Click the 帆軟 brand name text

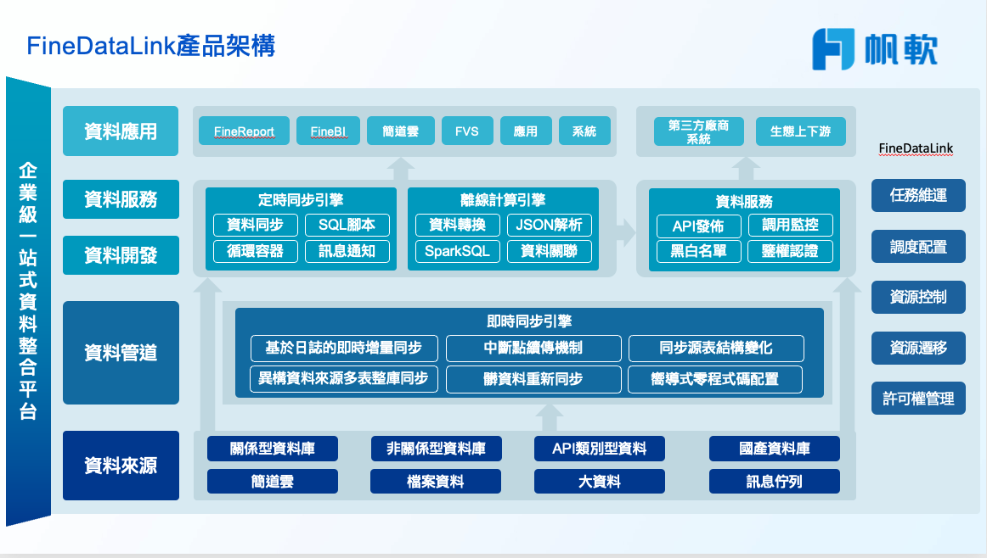pyautogui.click(x=901, y=49)
